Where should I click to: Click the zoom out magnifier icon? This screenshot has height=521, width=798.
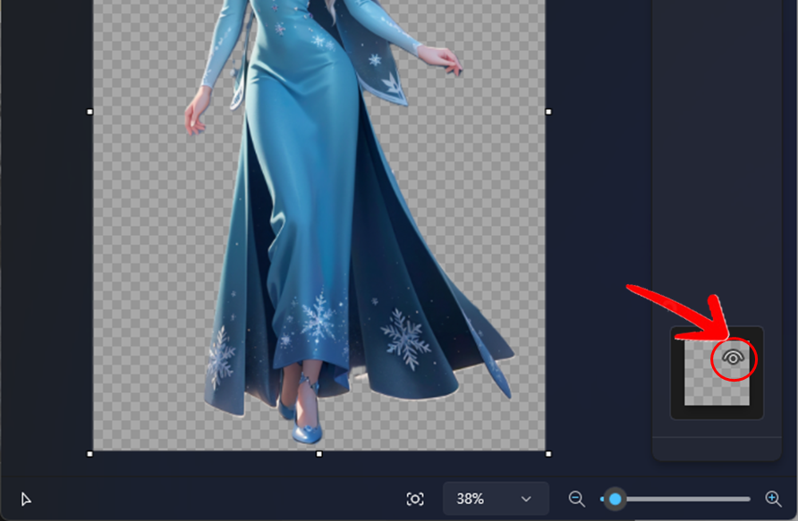[x=577, y=499]
